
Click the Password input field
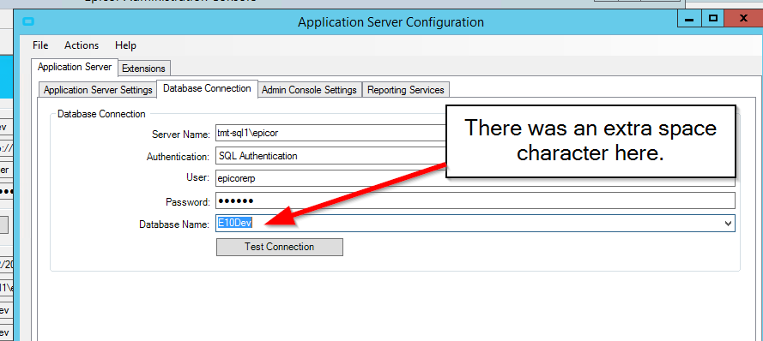[475, 201]
